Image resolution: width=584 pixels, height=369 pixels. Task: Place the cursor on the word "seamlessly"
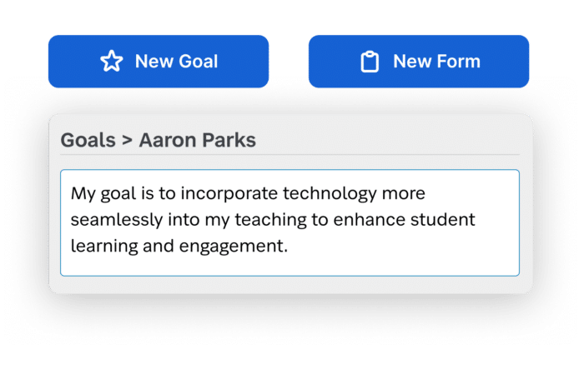point(117,220)
